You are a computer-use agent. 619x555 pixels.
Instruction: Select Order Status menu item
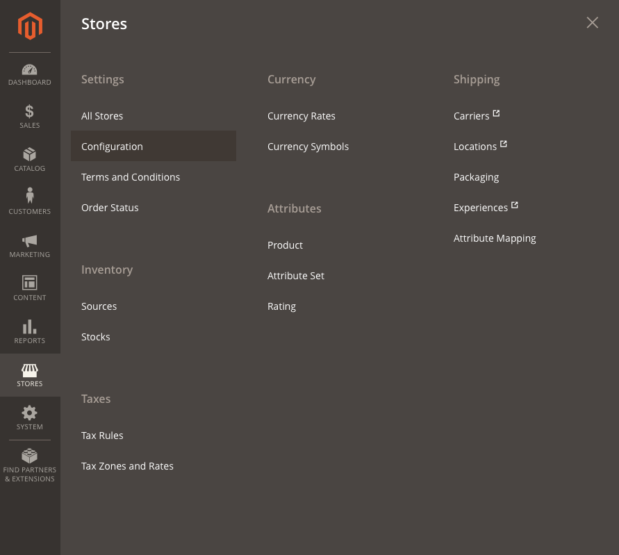[110, 208]
